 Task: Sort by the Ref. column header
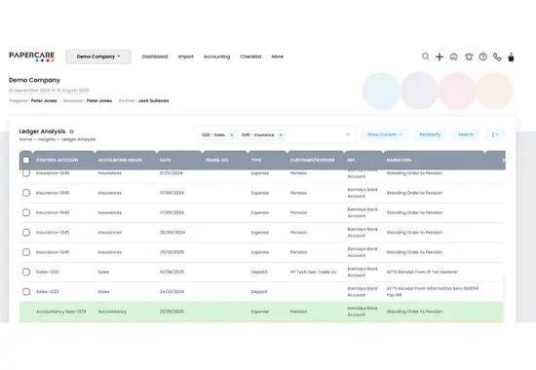pyautogui.click(x=352, y=160)
